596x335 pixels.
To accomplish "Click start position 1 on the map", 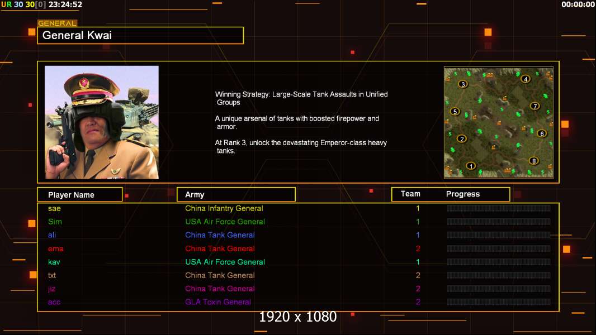I will pos(471,166).
